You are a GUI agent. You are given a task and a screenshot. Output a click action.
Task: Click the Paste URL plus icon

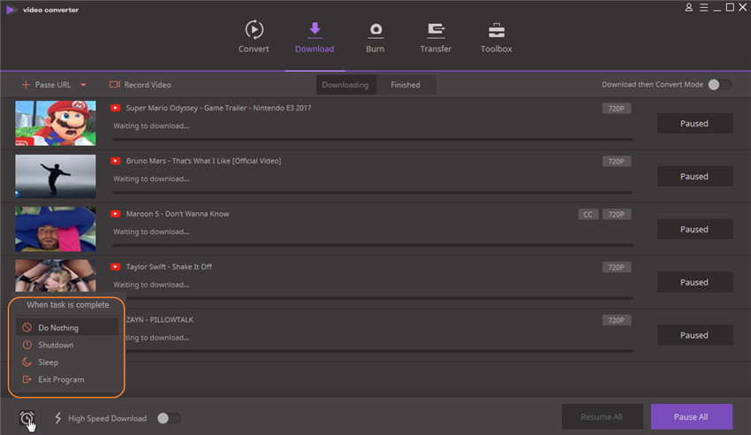pyautogui.click(x=26, y=85)
